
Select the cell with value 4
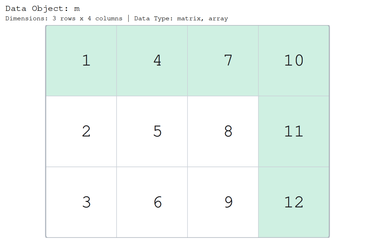point(152,61)
